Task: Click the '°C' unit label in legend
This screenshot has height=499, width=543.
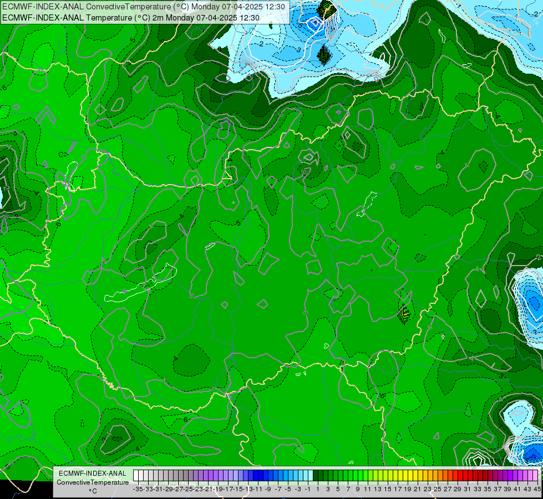Action: point(93,491)
